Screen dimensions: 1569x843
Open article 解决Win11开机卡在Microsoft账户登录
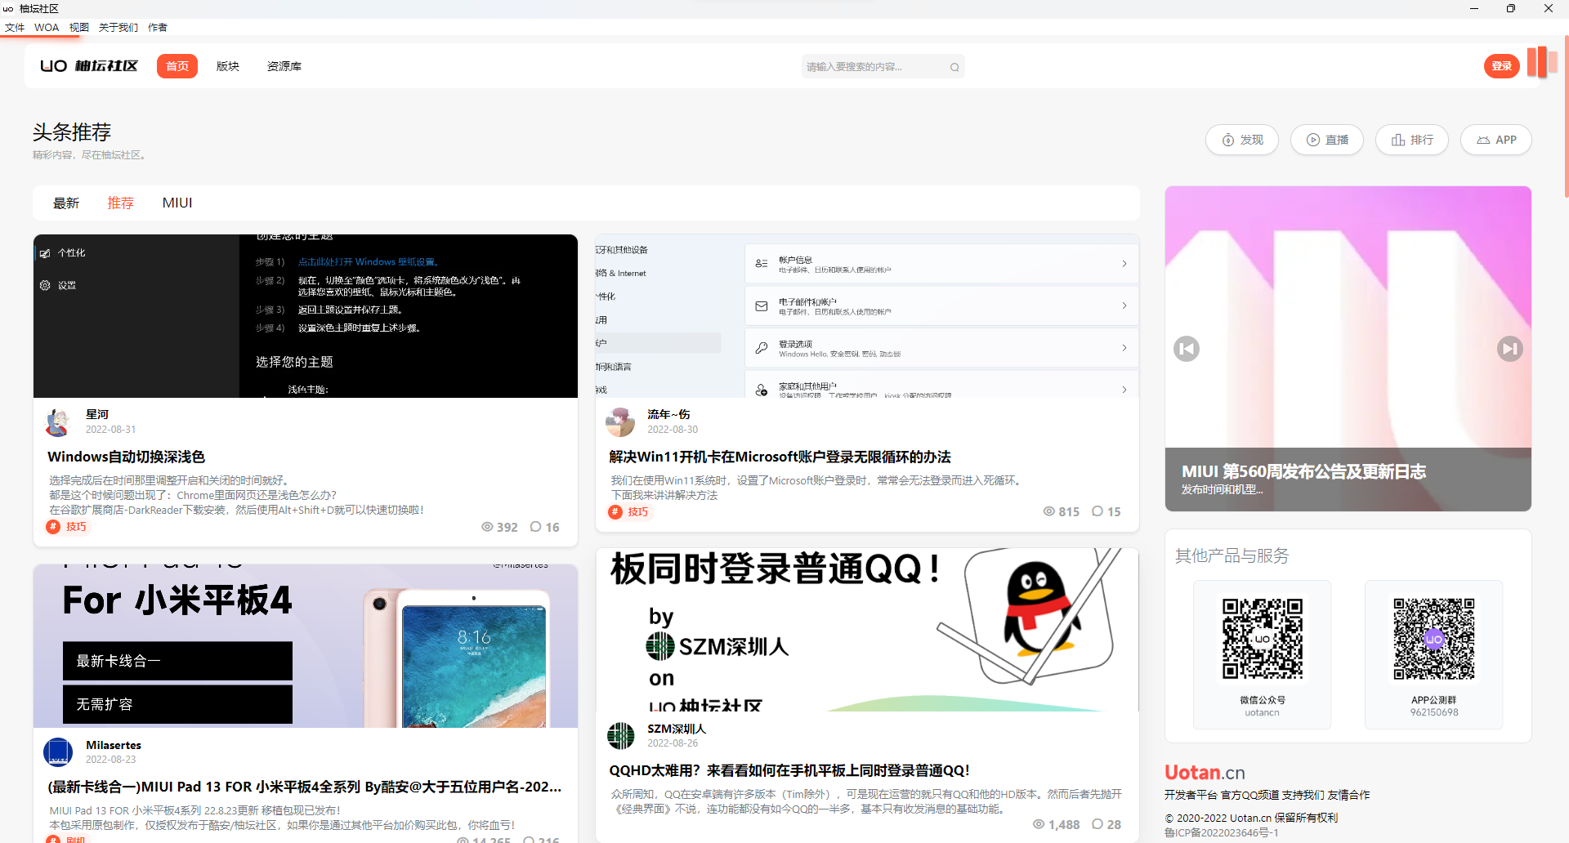tap(780, 457)
